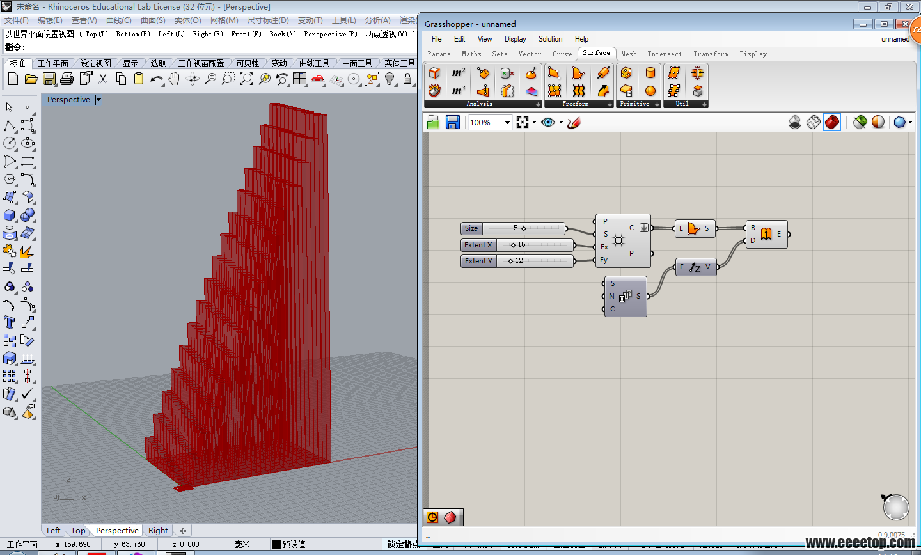921x555 pixels.
Task: Click Grasshopper Save blue floppy icon
Action: 453,122
